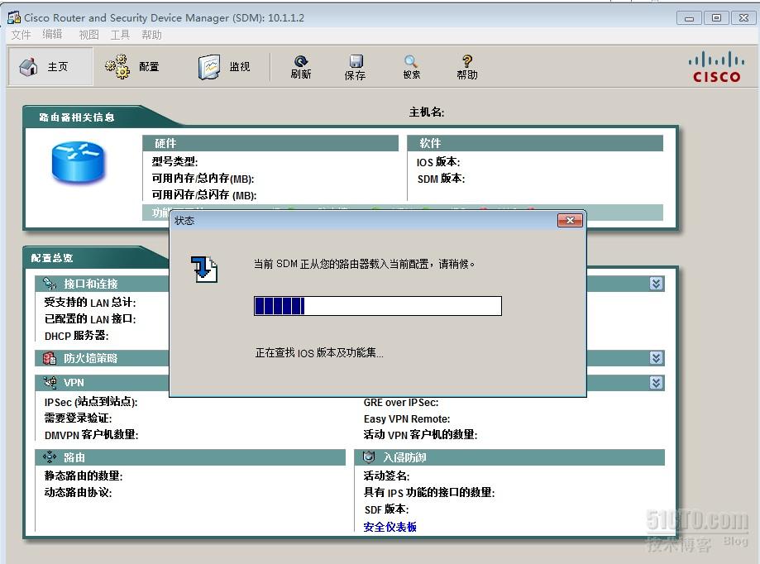The width and height of the screenshot is (760, 564).
Task: Click the 入侵防御 shield icon
Action: [369, 457]
